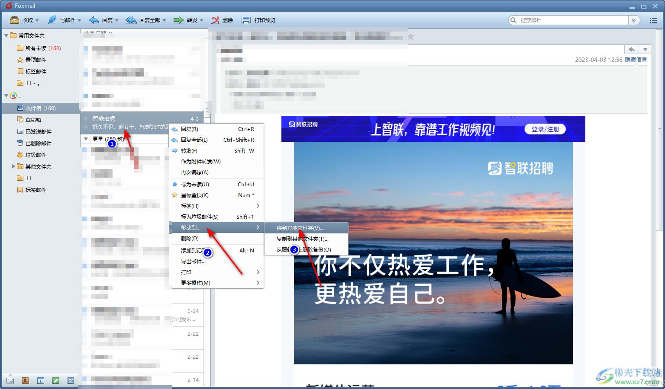
Task: Click the quick reply arrow in message header
Action: [x=632, y=49]
